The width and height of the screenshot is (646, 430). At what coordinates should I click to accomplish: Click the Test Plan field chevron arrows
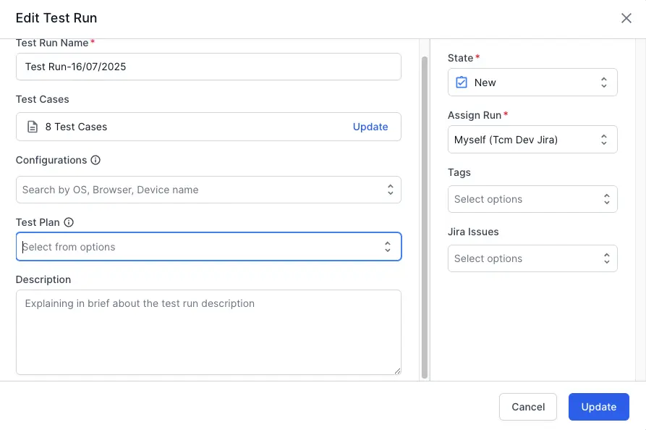(x=388, y=247)
